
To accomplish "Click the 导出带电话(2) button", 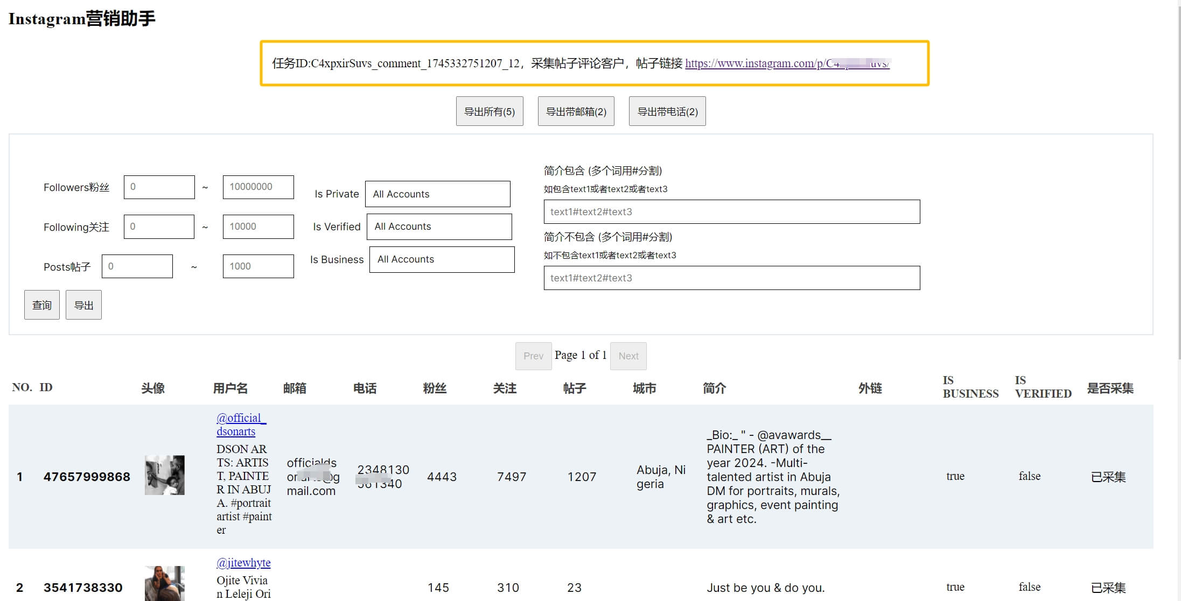I will tap(667, 111).
